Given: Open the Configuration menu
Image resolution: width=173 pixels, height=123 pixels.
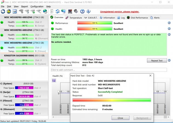Looking at the screenshot, I should [x=37, y=7].
